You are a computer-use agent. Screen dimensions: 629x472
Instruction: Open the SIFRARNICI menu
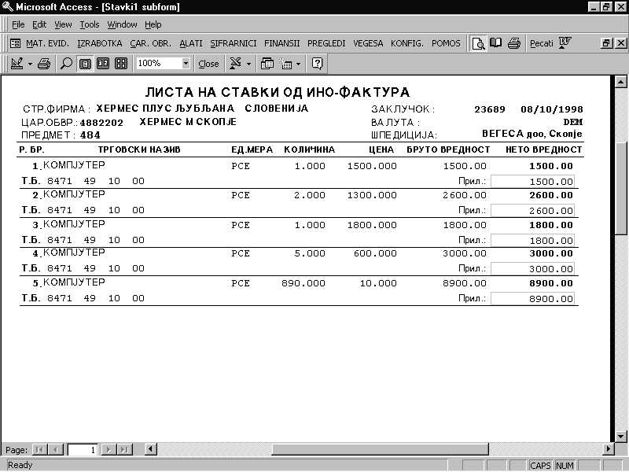[x=234, y=43]
